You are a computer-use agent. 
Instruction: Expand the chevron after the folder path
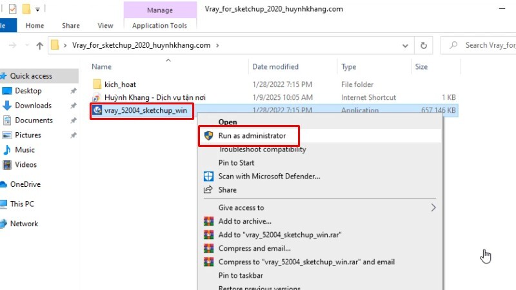click(x=217, y=45)
